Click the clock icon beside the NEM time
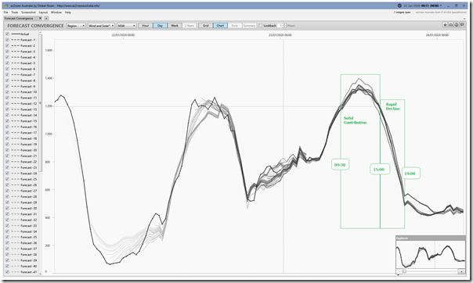The height and width of the screenshot is (283, 473). click(399, 5)
